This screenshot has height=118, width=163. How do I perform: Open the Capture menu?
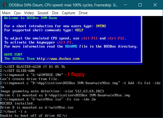click(x=69, y=13)
